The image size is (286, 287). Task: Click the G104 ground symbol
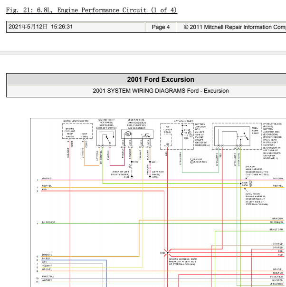click(132, 177)
